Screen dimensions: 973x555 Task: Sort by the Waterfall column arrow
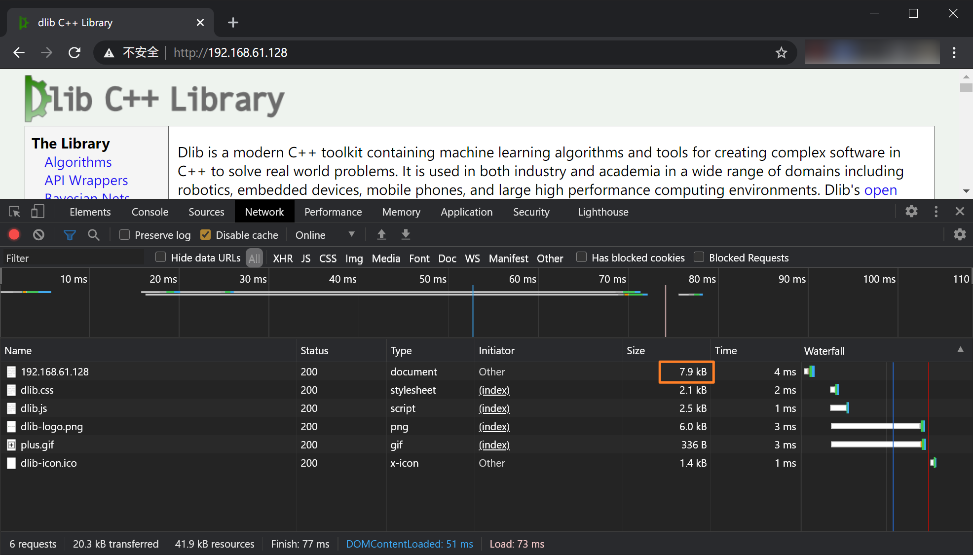pyautogui.click(x=960, y=350)
